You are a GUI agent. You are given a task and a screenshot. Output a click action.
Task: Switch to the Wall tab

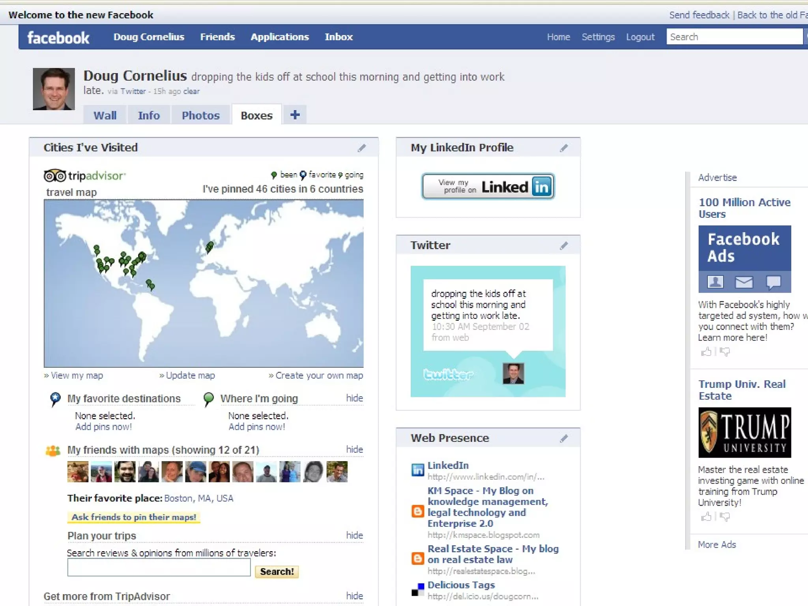(x=105, y=116)
